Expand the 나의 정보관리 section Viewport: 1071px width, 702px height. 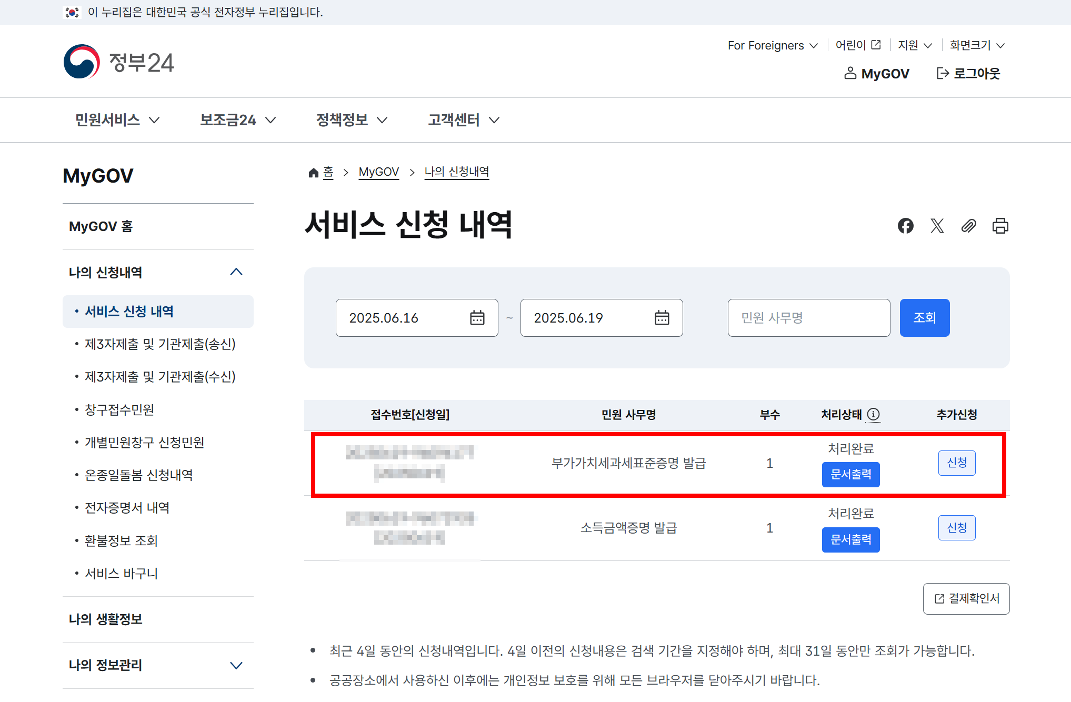236,665
